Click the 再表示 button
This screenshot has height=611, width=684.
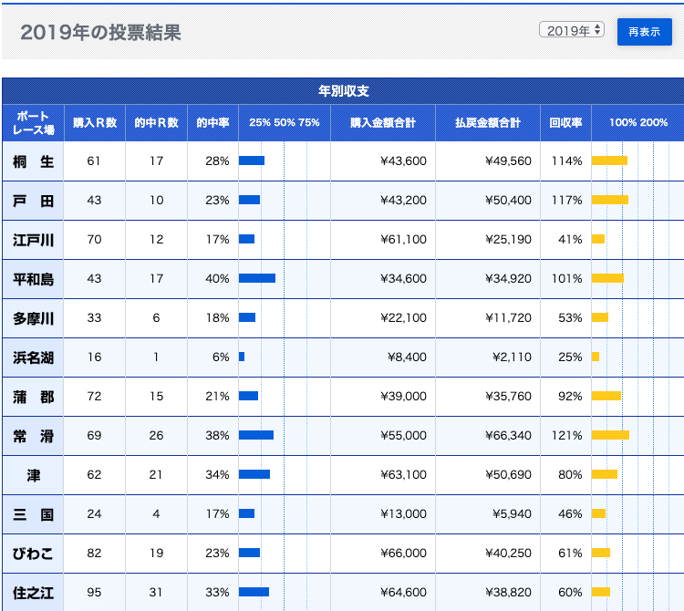[x=644, y=32]
